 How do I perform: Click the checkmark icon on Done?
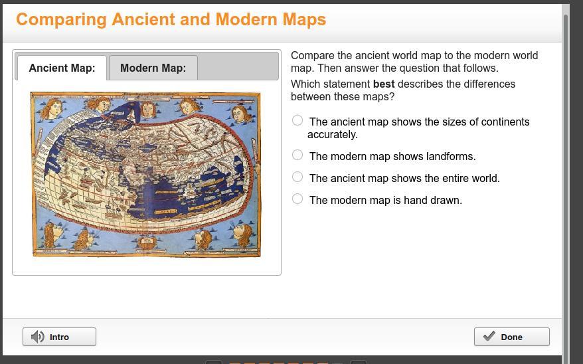coord(489,336)
